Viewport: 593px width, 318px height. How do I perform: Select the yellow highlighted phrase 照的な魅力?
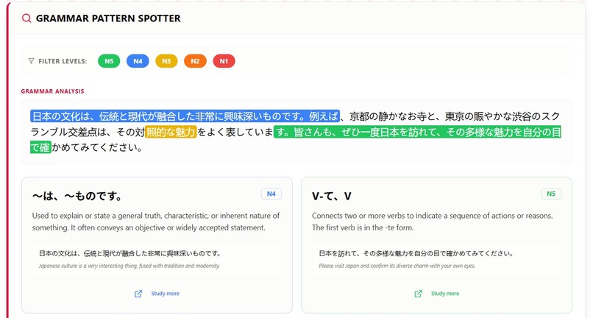pyautogui.click(x=171, y=132)
